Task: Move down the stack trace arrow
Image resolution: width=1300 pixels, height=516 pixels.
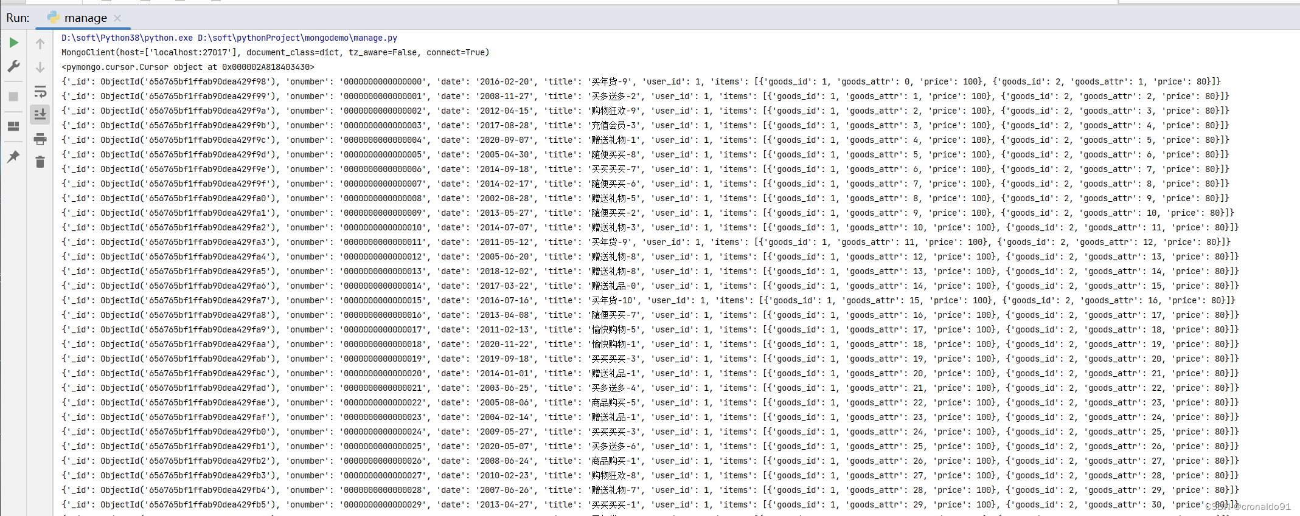Action: coord(40,67)
